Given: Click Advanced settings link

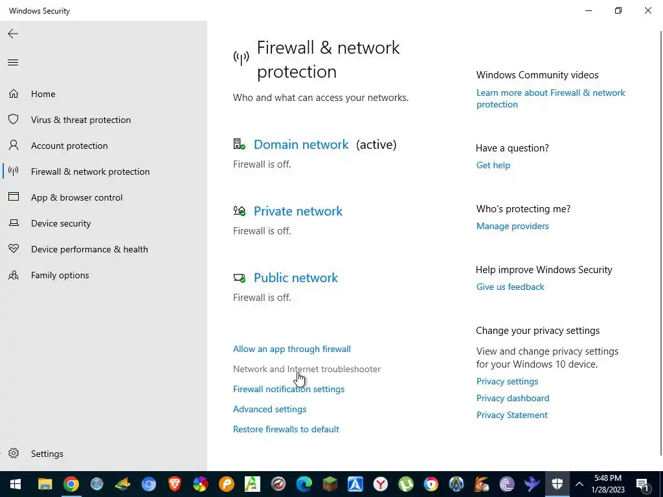Looking at the screenshot, I should coord(269,409).
